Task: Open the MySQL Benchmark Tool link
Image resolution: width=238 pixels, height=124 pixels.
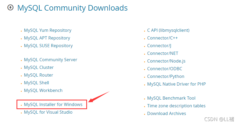Action: click(x=171, y=98)
